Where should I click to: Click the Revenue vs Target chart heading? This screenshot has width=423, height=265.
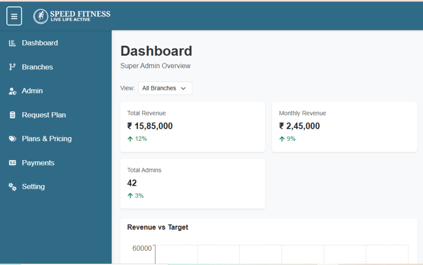[157, 227]
